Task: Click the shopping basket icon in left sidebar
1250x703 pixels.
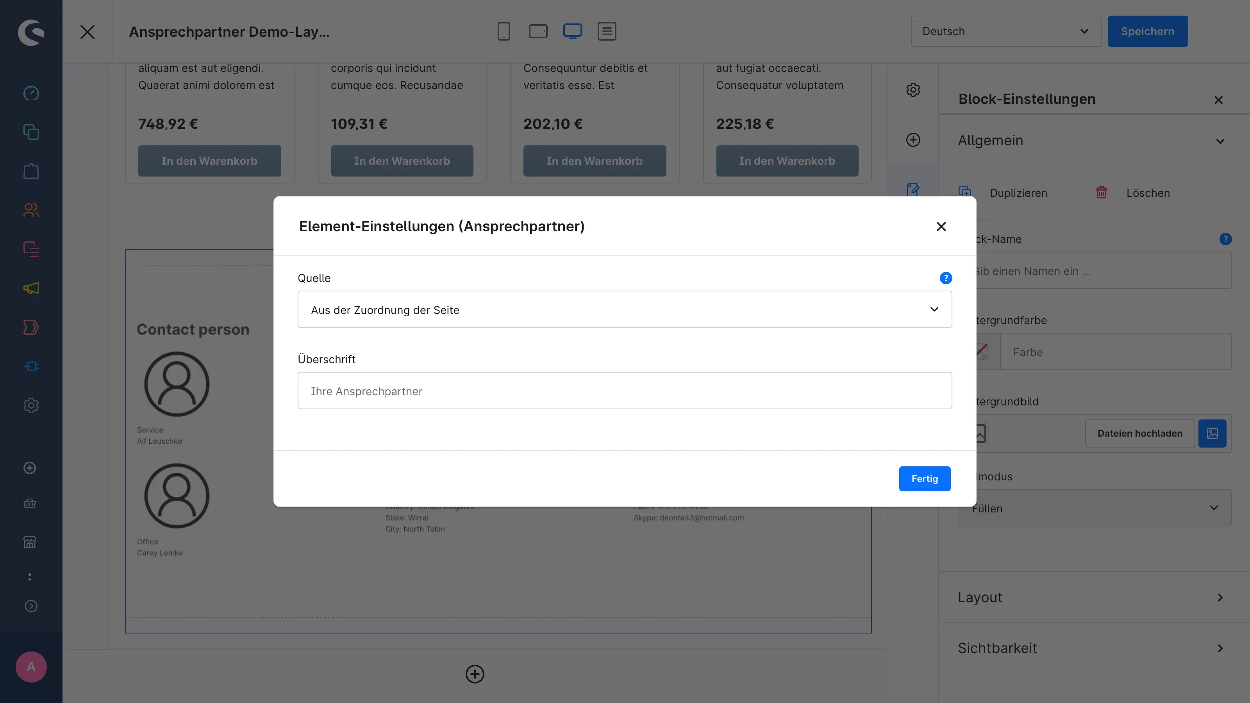Action: coord(30,503)
